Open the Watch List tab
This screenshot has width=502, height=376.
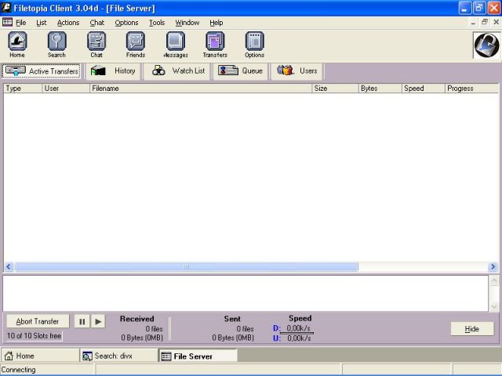(177, 71)
